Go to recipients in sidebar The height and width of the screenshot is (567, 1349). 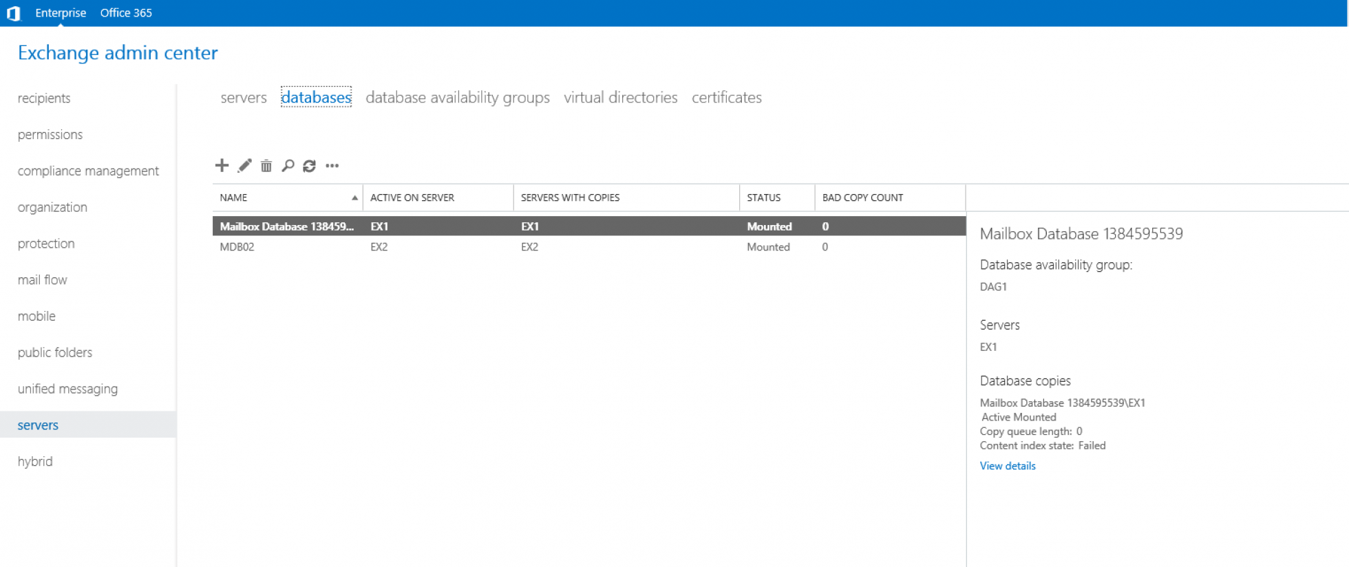click(x=44, y=98)
